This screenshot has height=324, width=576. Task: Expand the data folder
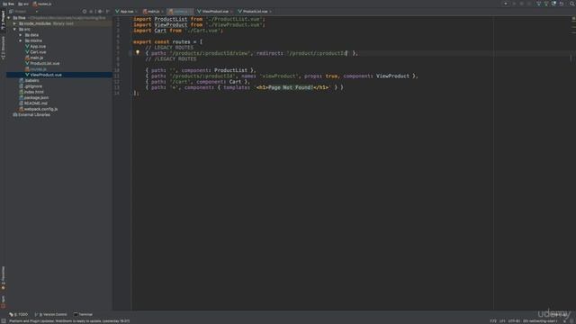(21, 35)
